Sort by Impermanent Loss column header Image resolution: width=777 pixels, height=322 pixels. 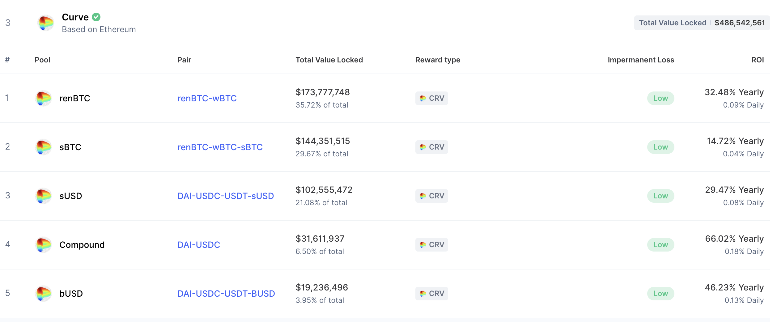pyautogui.click(x=641, y=60)
